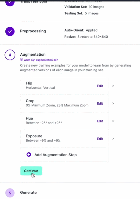Screen dimensions: 140x199
Task: Click the Preprocessing completed checkmark circle
Action: 10,31
